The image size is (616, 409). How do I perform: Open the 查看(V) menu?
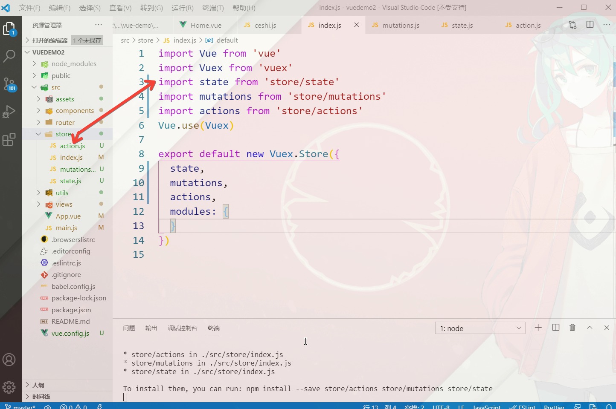click(x=120, y=8)
